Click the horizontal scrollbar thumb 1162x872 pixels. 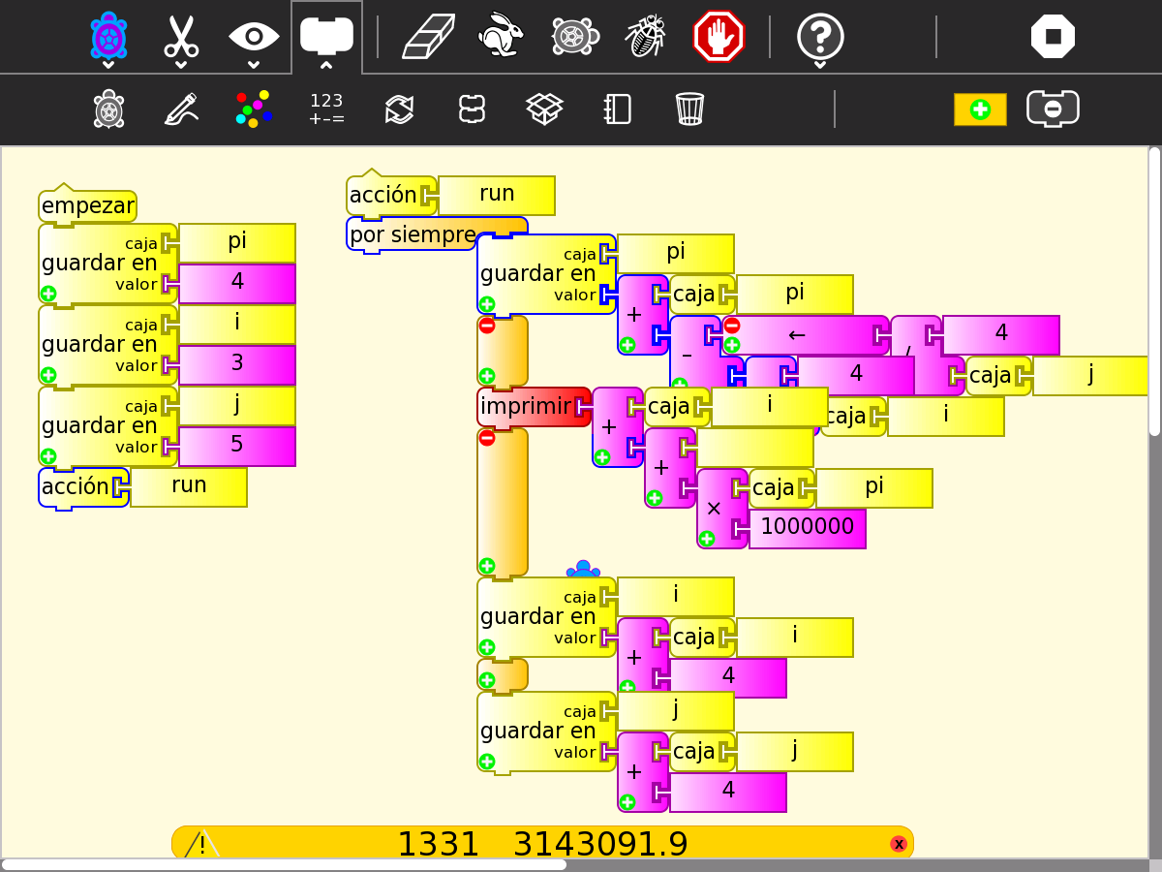284,864
